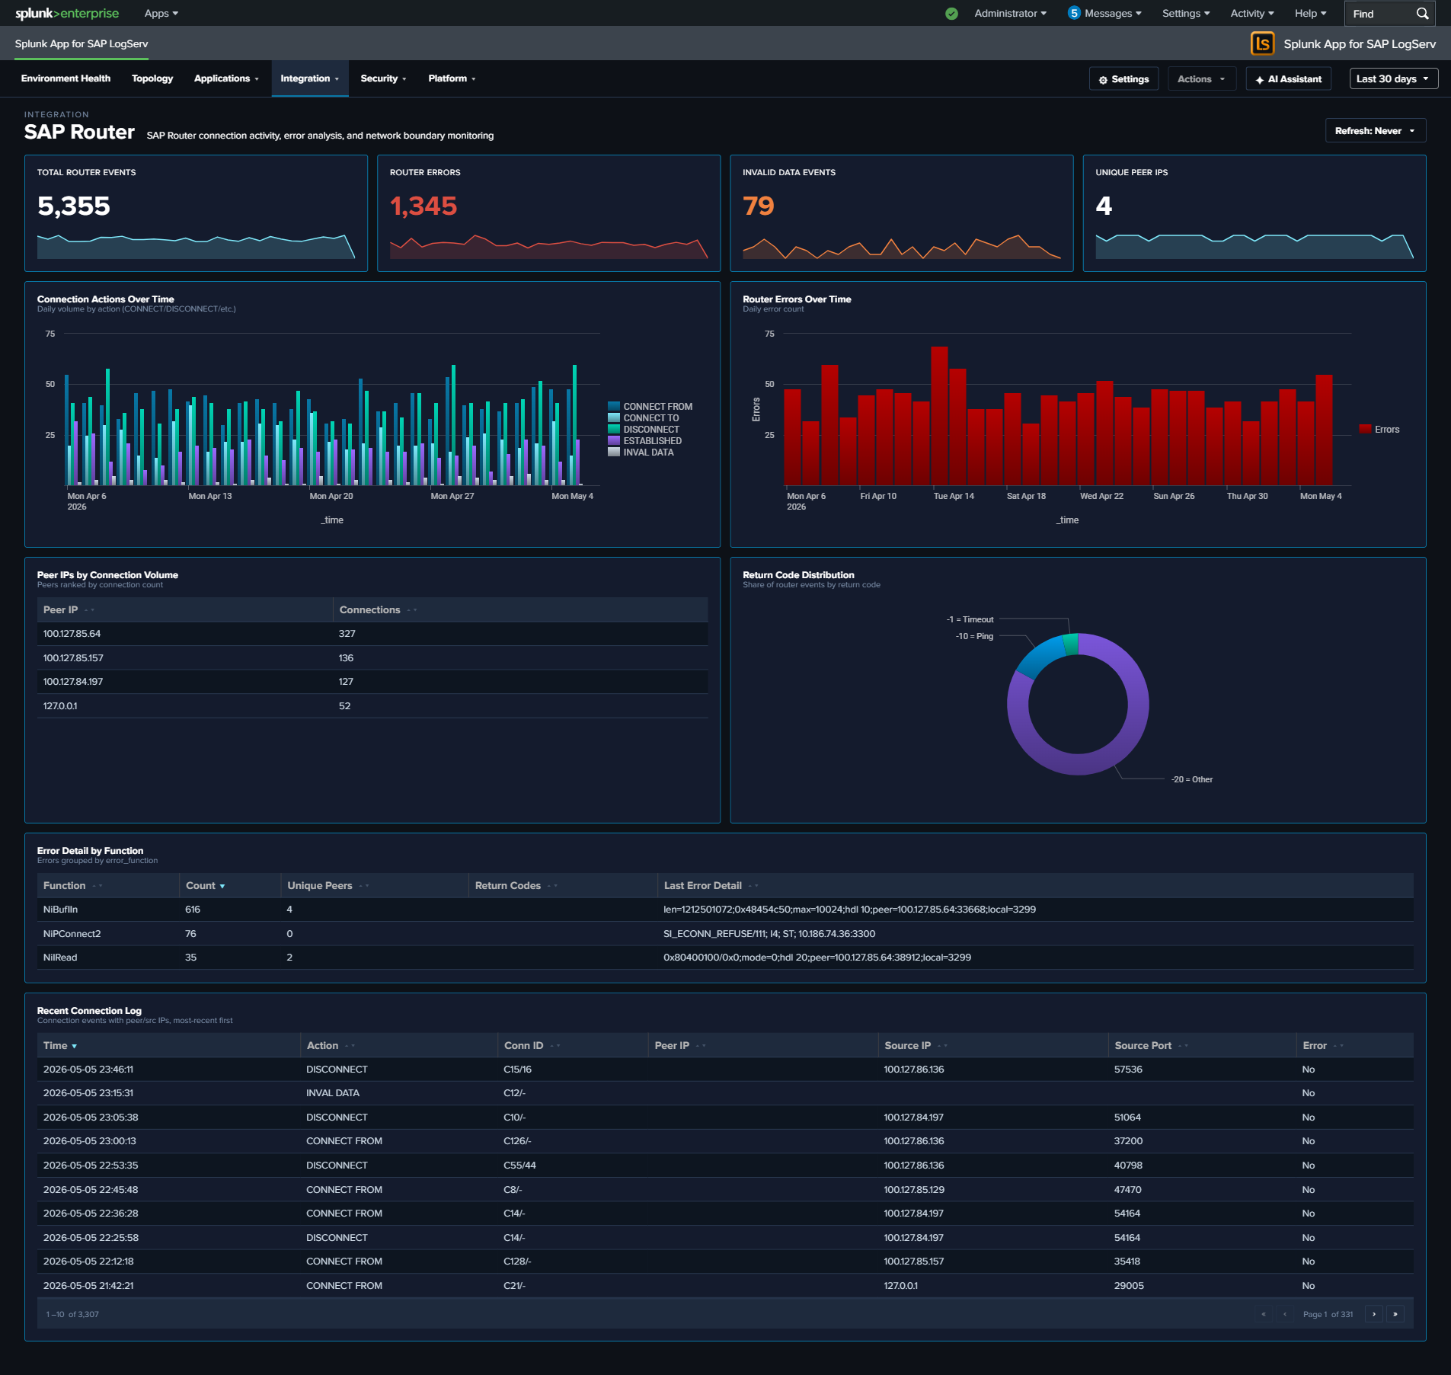Switch to the Topology tab

(x=152, y=78)
